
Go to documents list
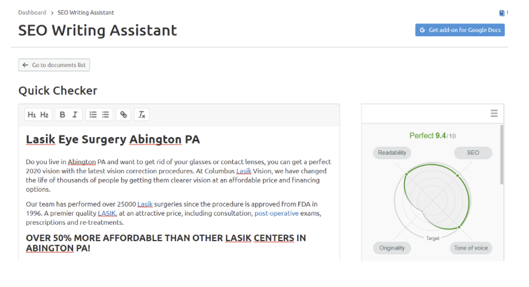pyautogui.click(x=54, y=65)
